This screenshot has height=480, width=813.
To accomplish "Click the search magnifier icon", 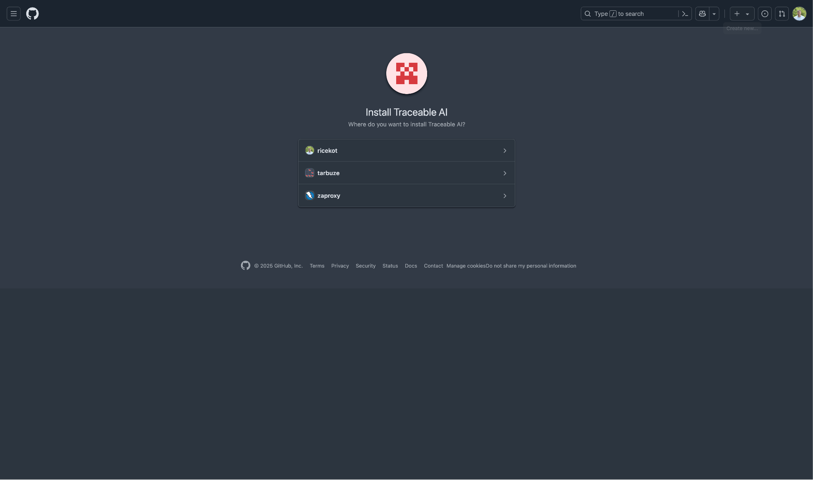I will [588, 13].
